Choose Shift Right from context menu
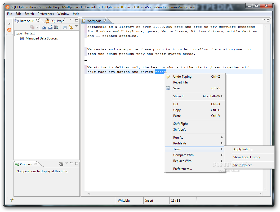The height and width of the screenshot is (212, 280). (195, 124)
